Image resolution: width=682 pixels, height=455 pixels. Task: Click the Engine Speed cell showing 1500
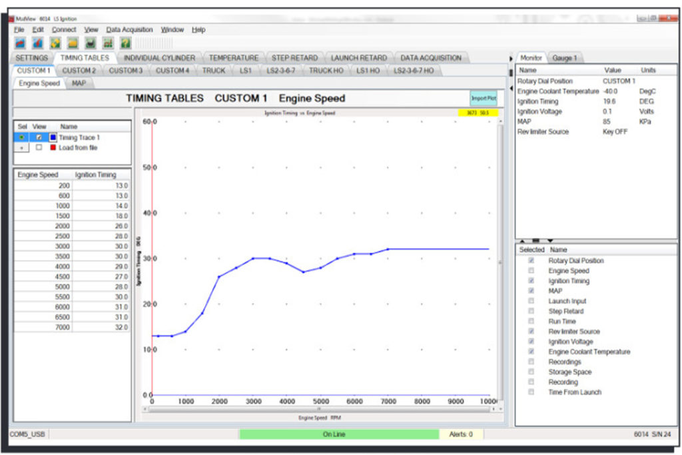click(43, 216)
